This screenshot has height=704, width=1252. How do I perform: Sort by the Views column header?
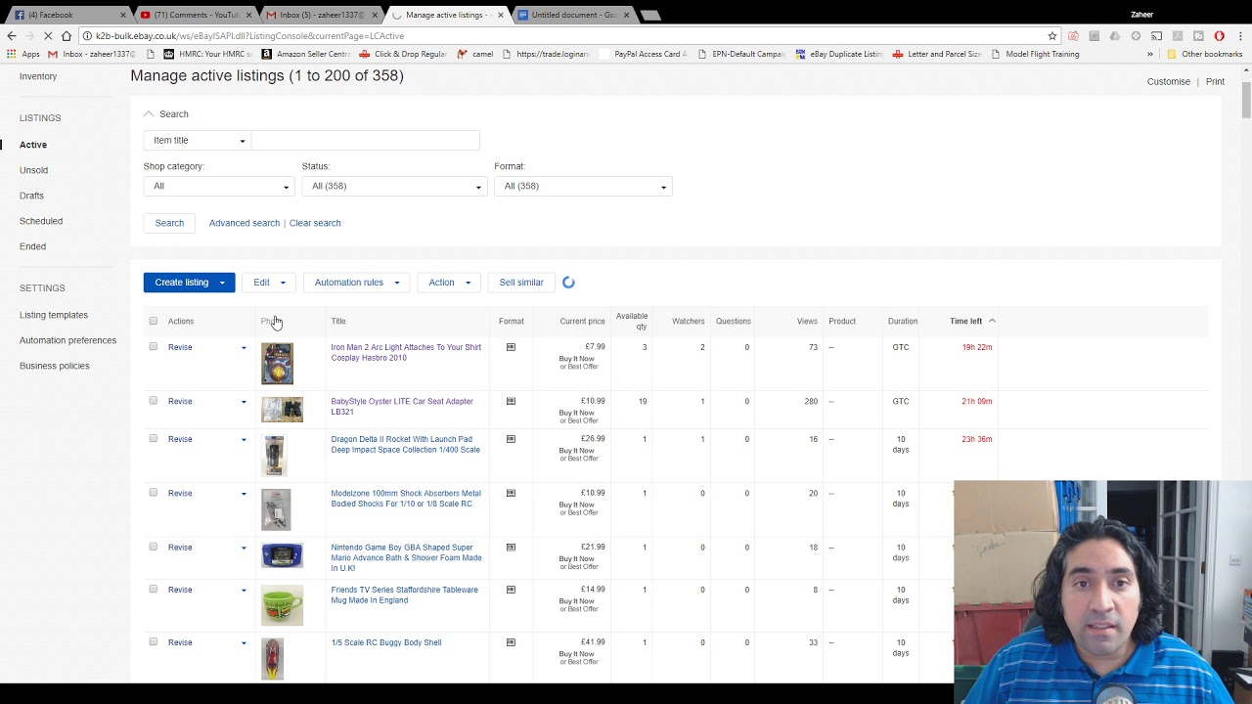[807, 321]
